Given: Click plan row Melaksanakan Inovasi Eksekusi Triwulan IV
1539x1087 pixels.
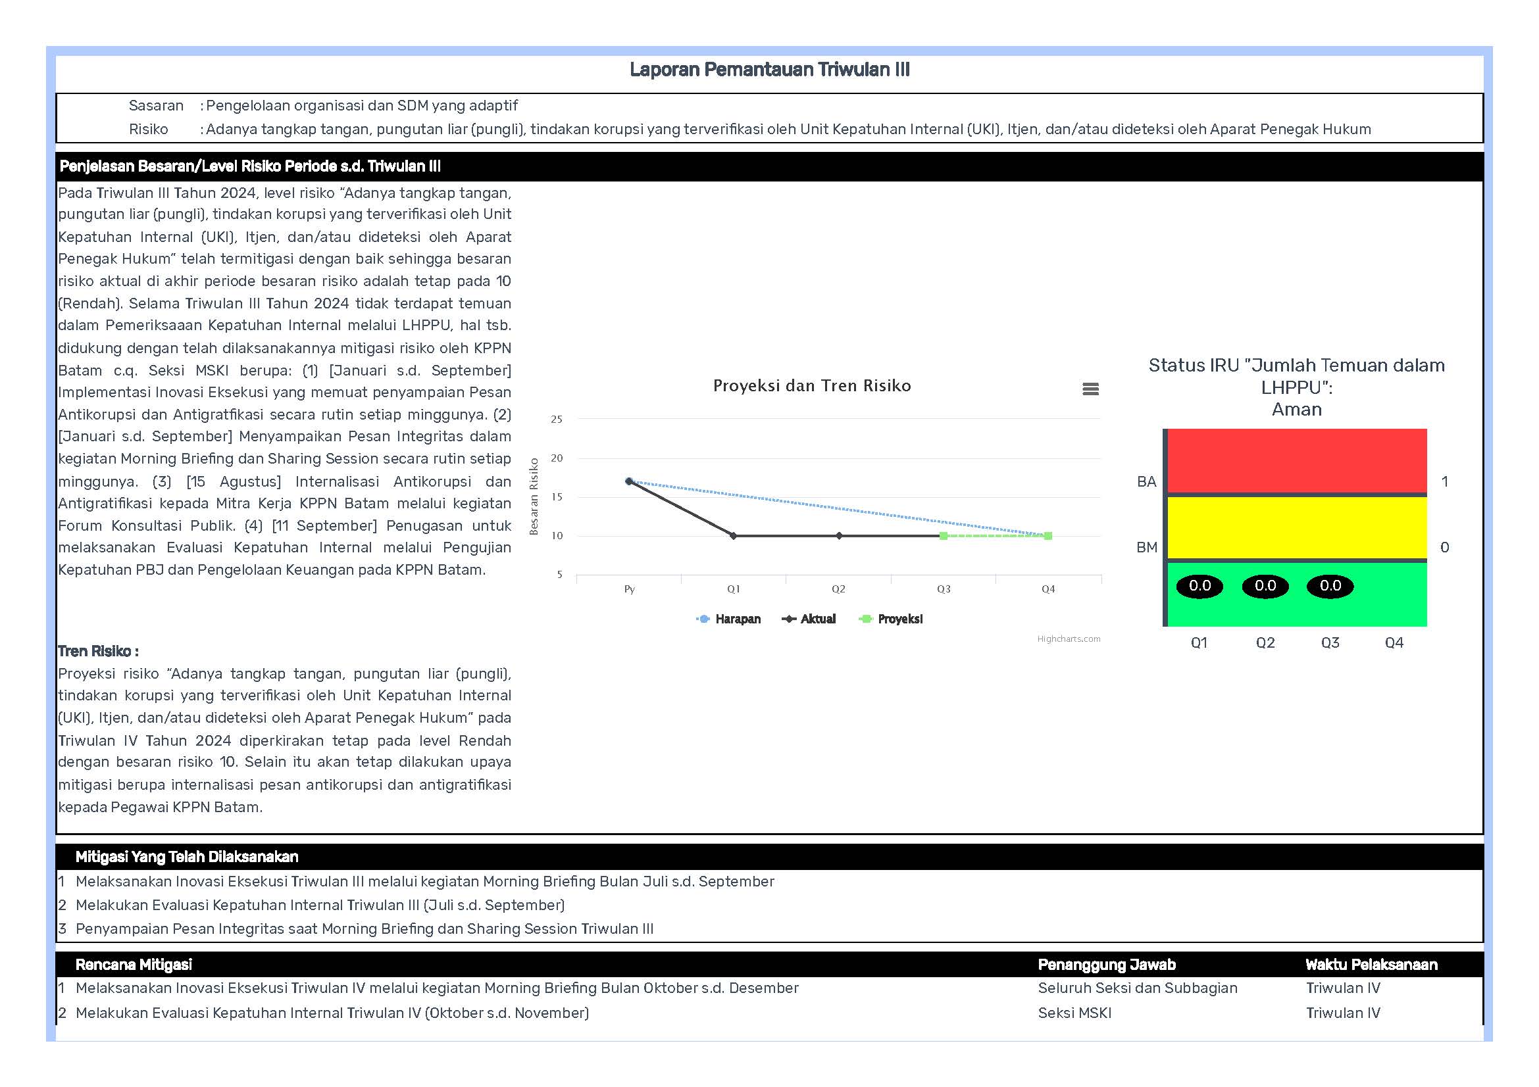Looking at the screenshot, I should pos(437,988).
